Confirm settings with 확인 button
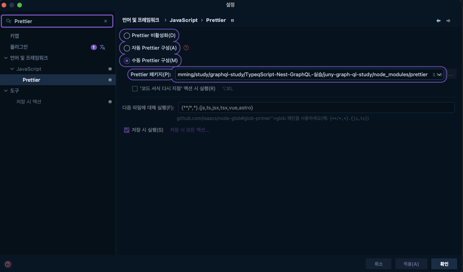The height and width of the screenshot is (272, 463). click(444, 264)
